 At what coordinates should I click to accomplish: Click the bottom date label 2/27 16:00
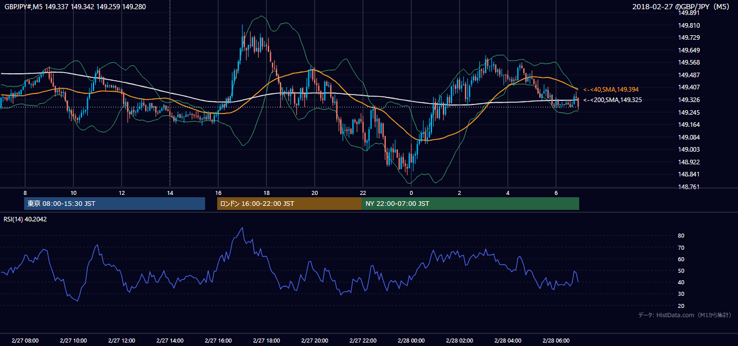pos(218,341)
